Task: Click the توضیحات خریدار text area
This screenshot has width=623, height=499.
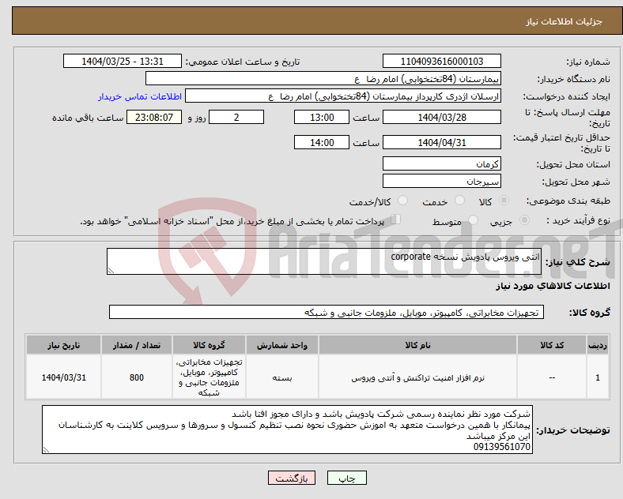Action: point(287,430)
